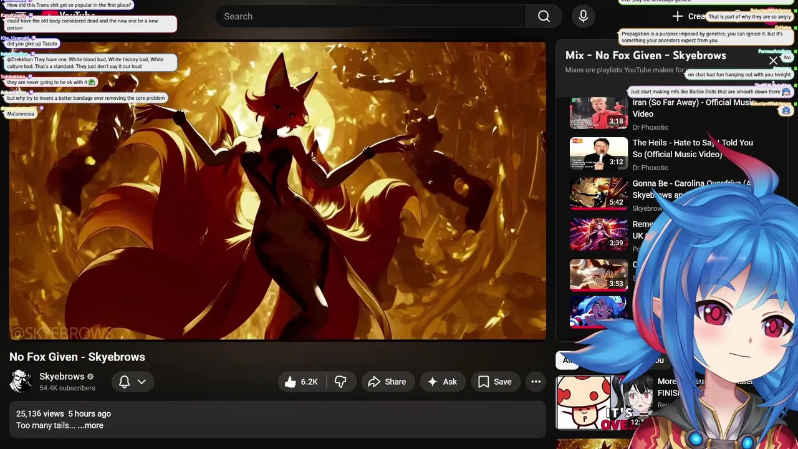The image size is (798, 449).
Task: Open the Create button with plus icon
Action: pyautogui.click(x=689, y=16)
